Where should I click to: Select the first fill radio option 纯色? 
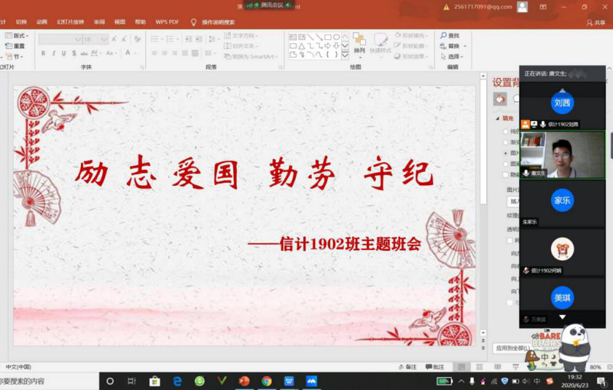tap(506, 132)
